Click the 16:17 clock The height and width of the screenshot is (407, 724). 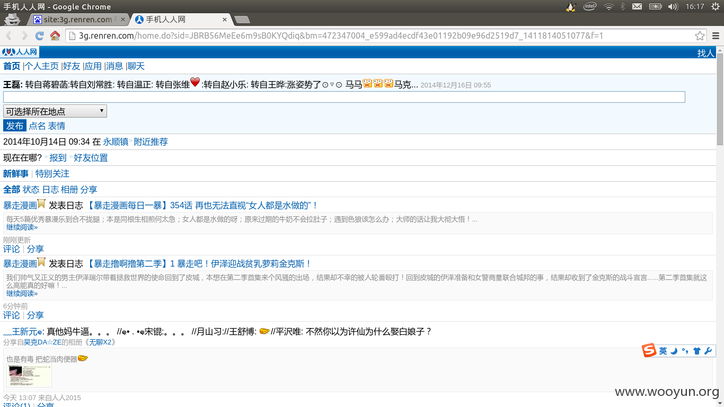point(694,6)
